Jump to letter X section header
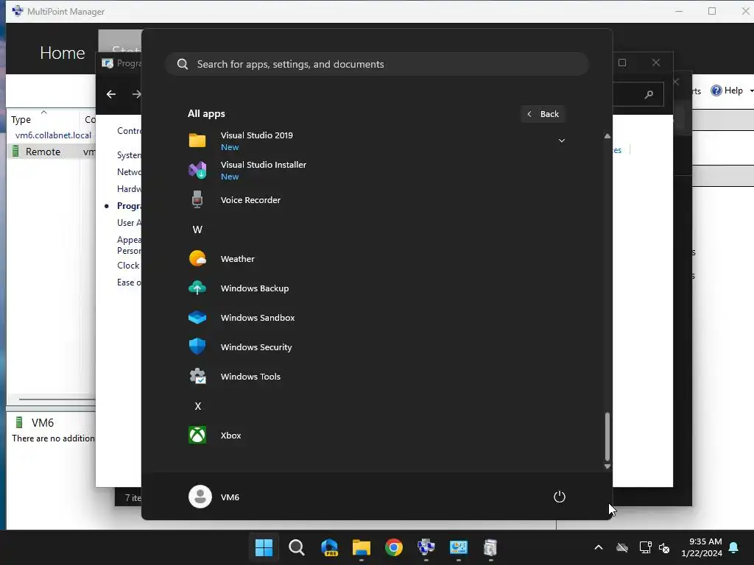The width and height of the screenshot is (754, 565). (x=197, y=406)
